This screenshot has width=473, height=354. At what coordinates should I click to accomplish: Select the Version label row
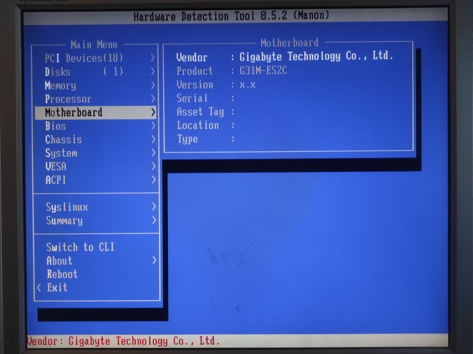point(195,85)
